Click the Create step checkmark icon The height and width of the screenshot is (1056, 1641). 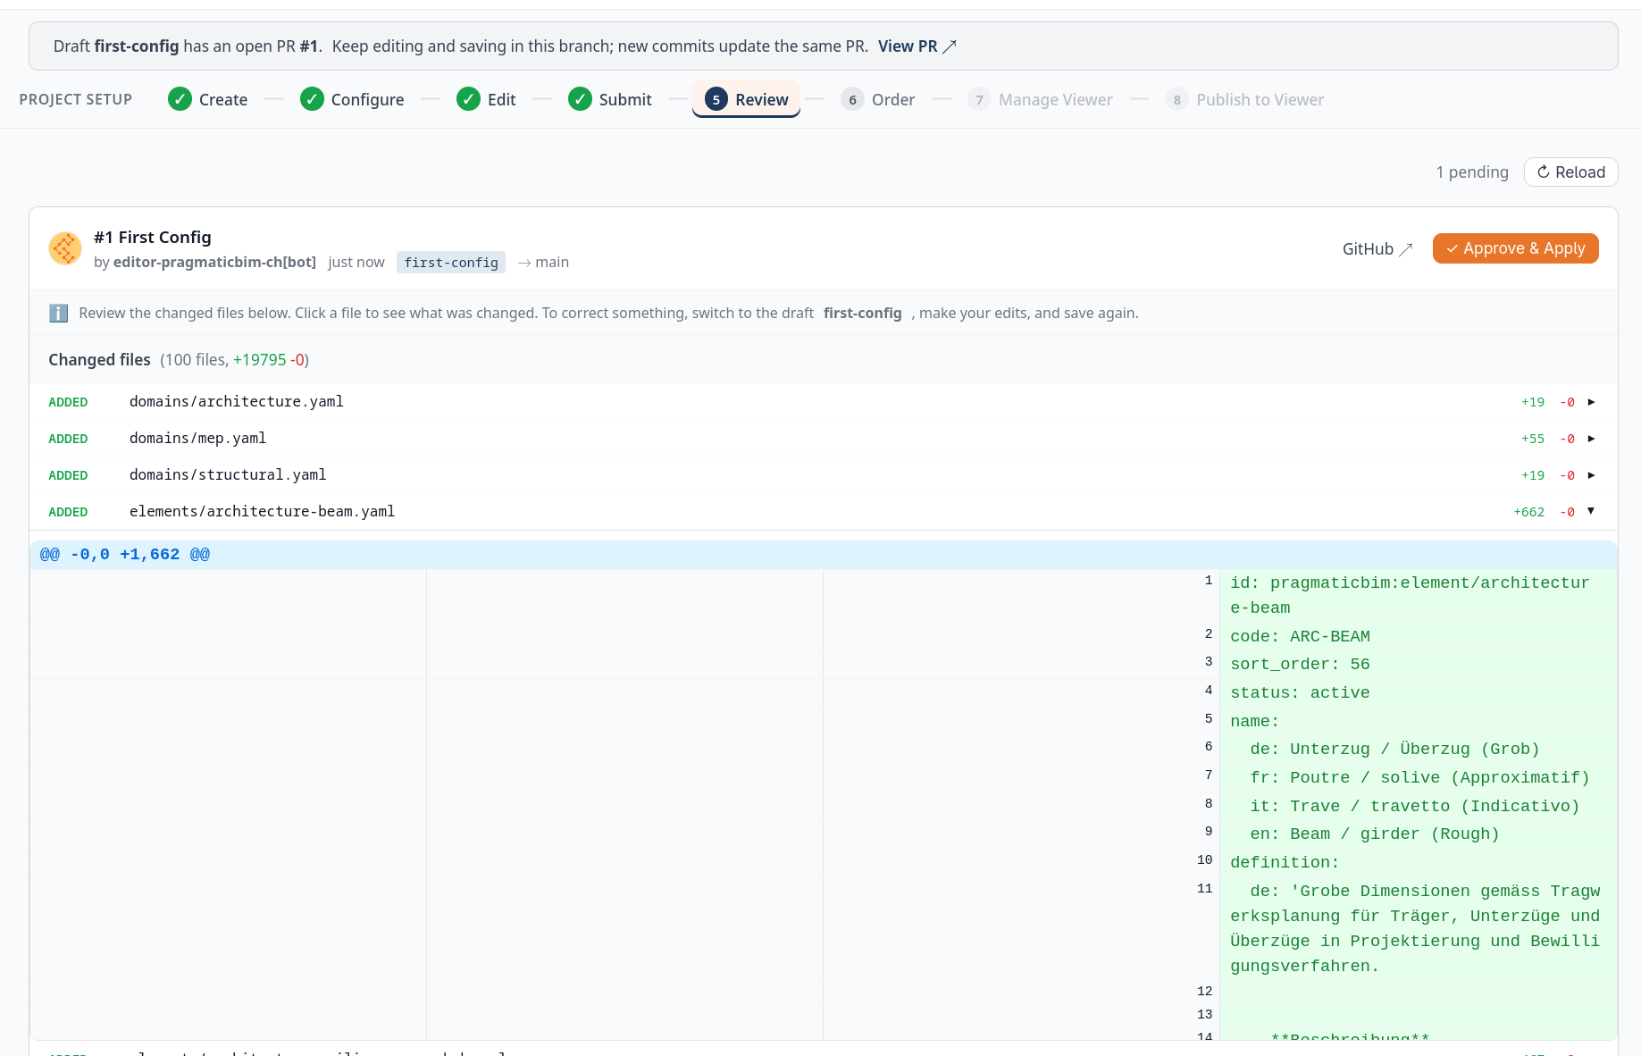(180, 99)
